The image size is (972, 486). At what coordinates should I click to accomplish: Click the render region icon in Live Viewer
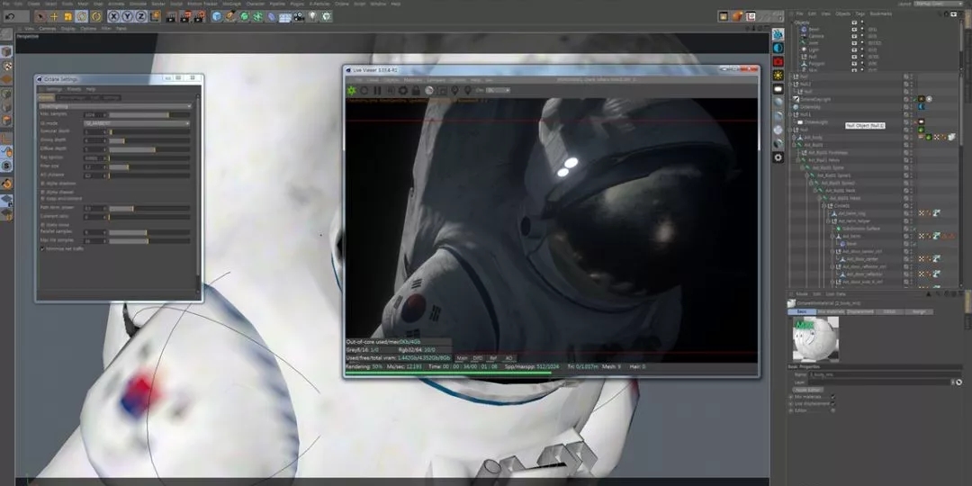(442, 91)
